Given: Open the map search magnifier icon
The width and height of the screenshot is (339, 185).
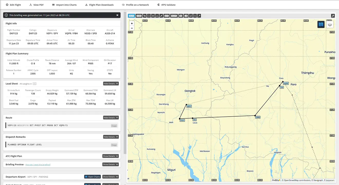Looking at the screenshot, I should 333,16.
